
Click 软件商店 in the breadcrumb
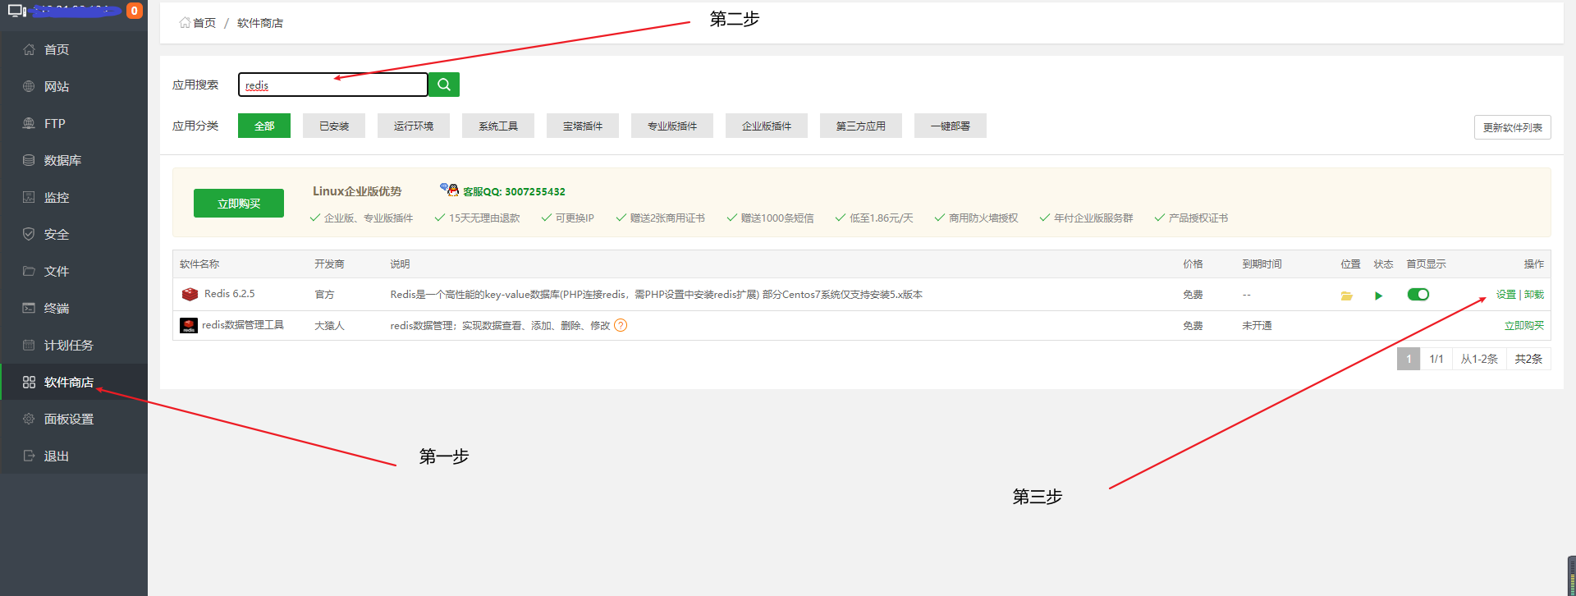coord(260,23)
